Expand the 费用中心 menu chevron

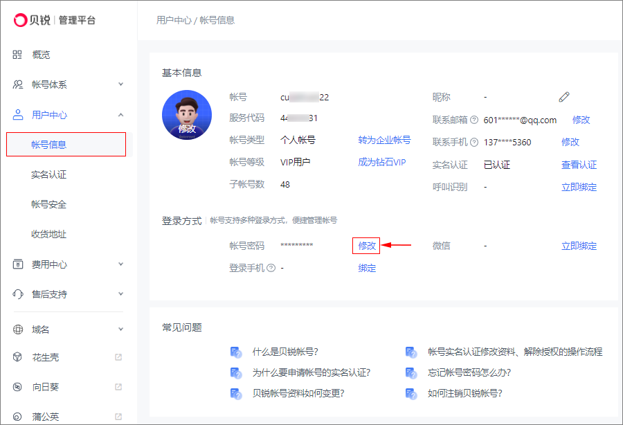[120, 264]
